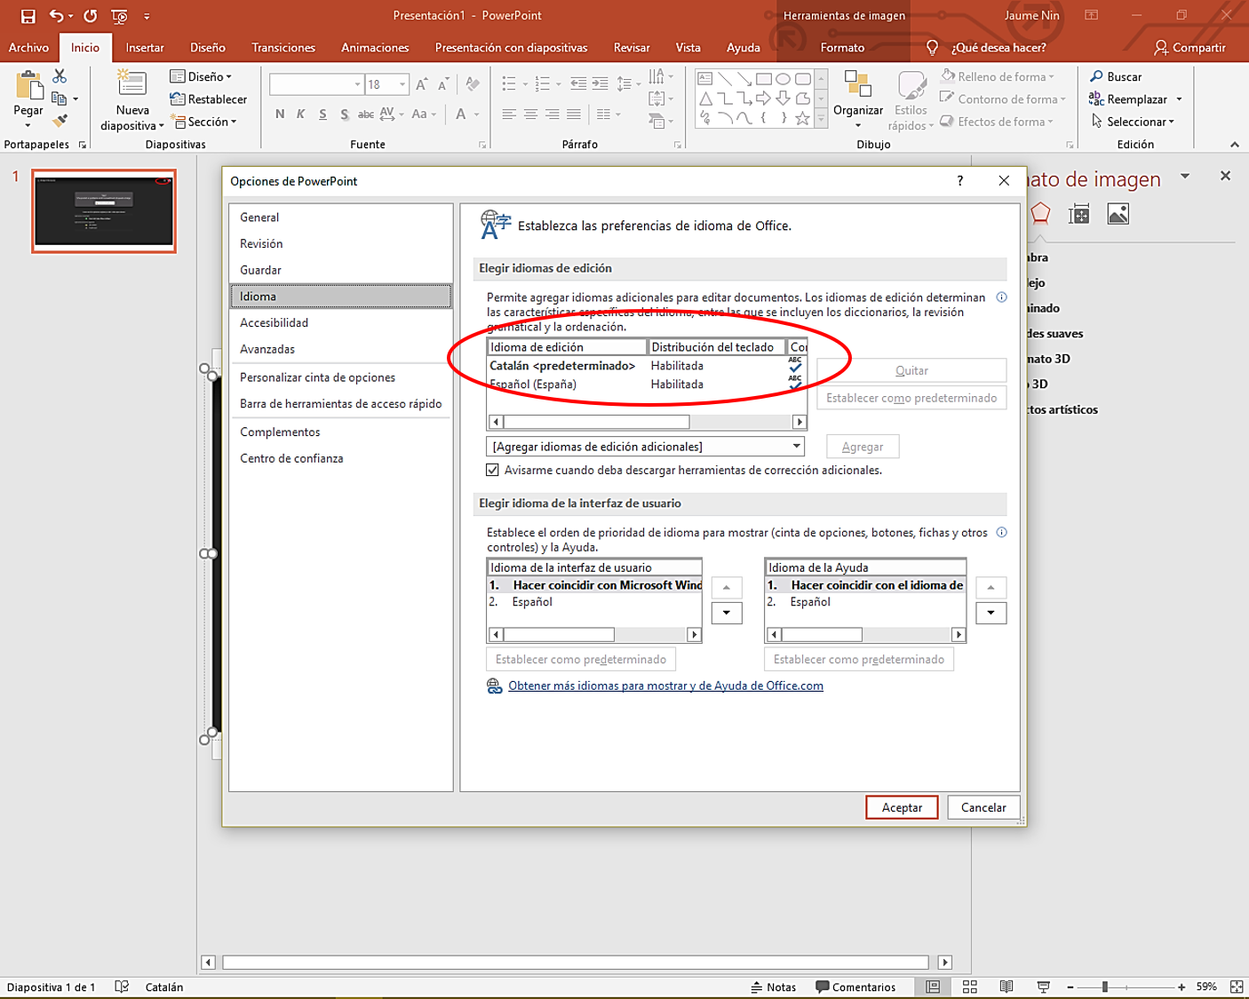This screenshot has width=1249, height=999.
Task: Click the lightbulb Qué desea hacer icon
Action: click(x=932, y=47)
